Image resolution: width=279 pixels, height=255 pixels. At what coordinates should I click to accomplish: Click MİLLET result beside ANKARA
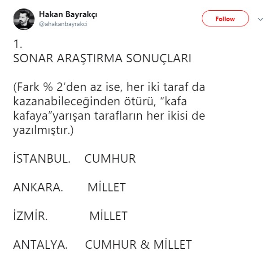coord(107,187)
